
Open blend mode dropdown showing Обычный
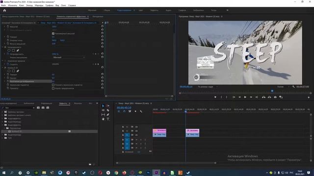[x=69, y=58]
